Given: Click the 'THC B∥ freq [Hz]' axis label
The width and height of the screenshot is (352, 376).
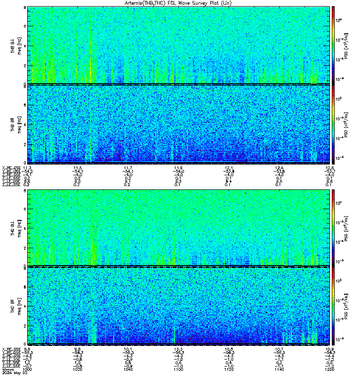Looking at the screenshot, I should [16, 306].
